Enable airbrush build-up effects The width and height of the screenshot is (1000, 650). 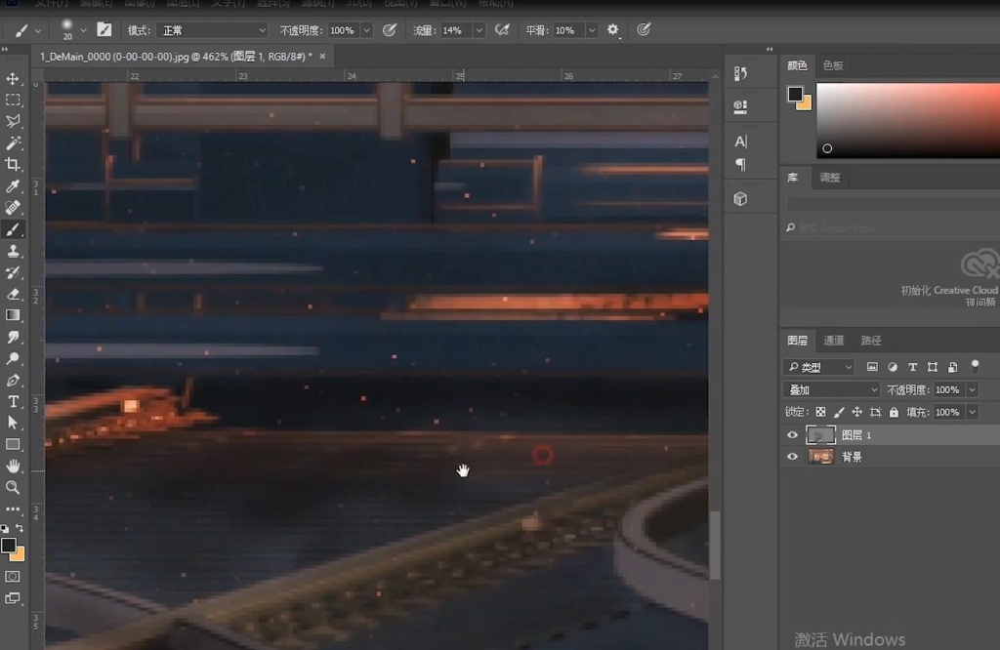click(503, 30)
